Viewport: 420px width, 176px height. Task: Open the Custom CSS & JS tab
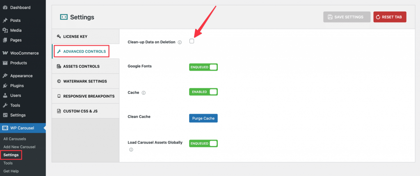click(x=85, y=111)
